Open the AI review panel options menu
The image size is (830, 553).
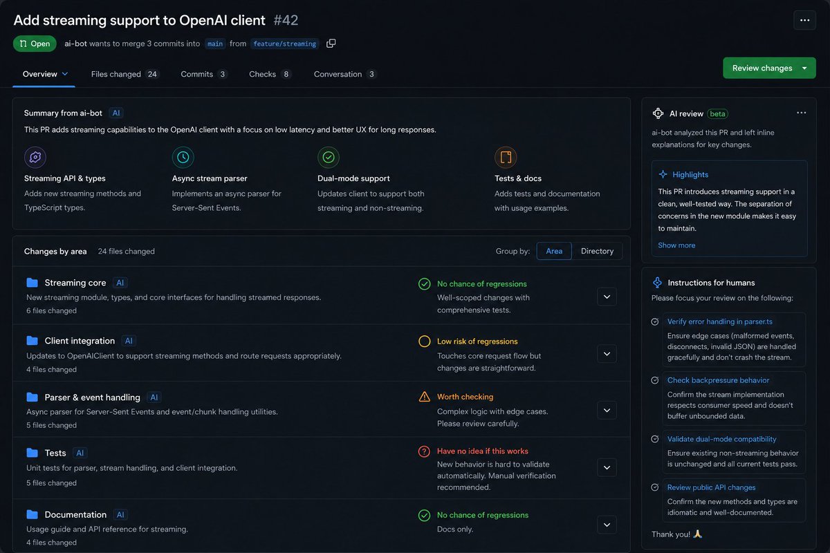(x=801, y=113)
